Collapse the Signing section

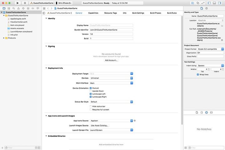(x=46, y=46)
